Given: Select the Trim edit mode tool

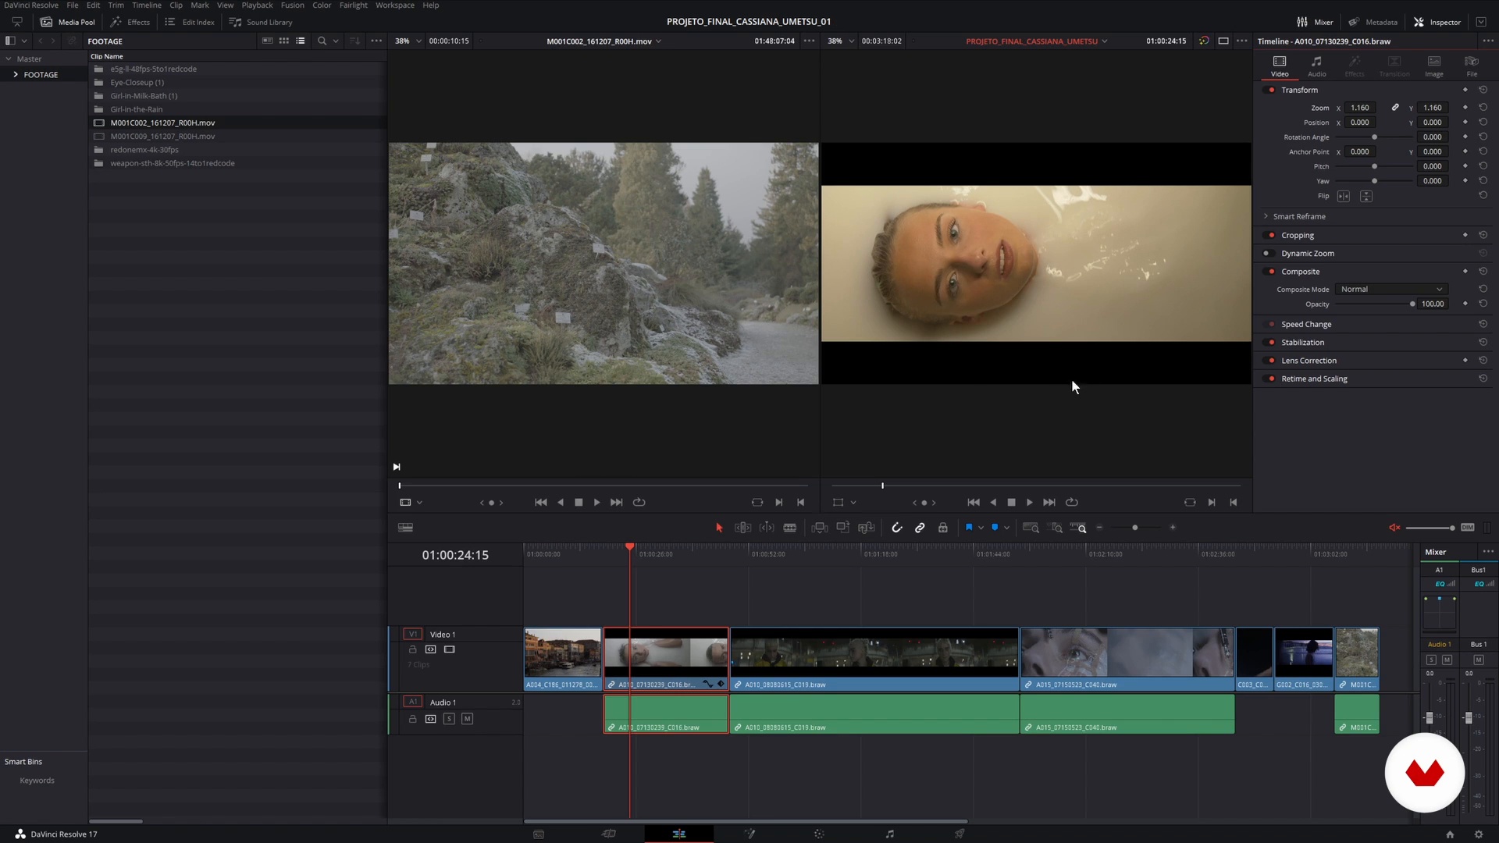Looking at the screenshot, I should pyautogui.click(x=742, y=528).
